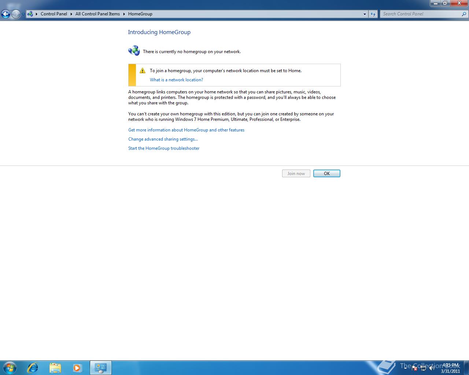Open Windows Explorer from the taskbar
Image resolution: width=469 pixels, height=375 pixels.
(x=55, y=368)
